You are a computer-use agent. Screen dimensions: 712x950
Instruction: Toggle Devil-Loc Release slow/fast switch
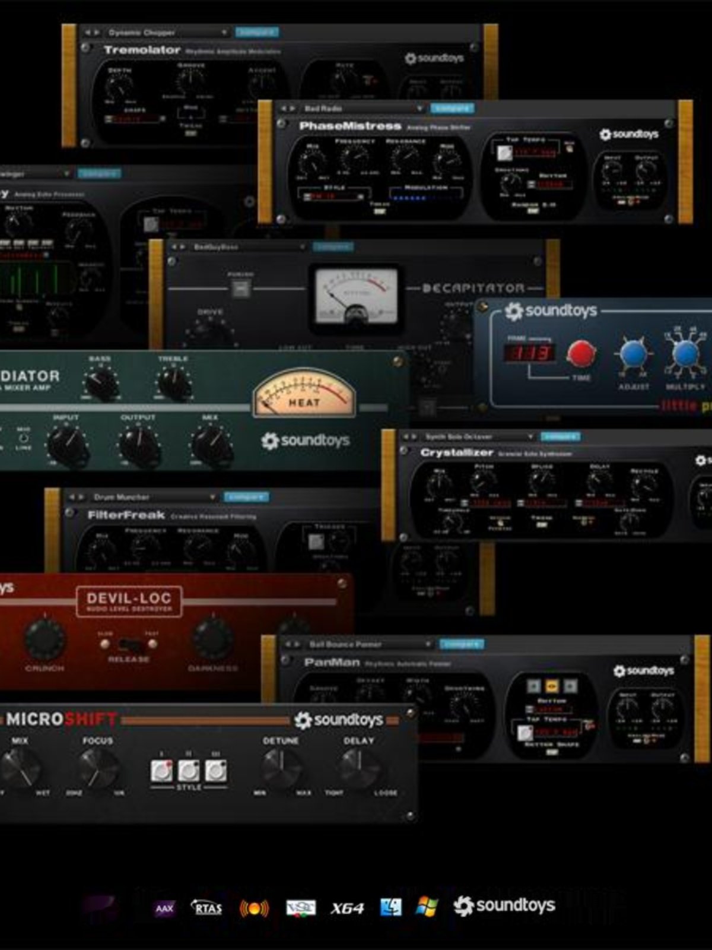128,644
